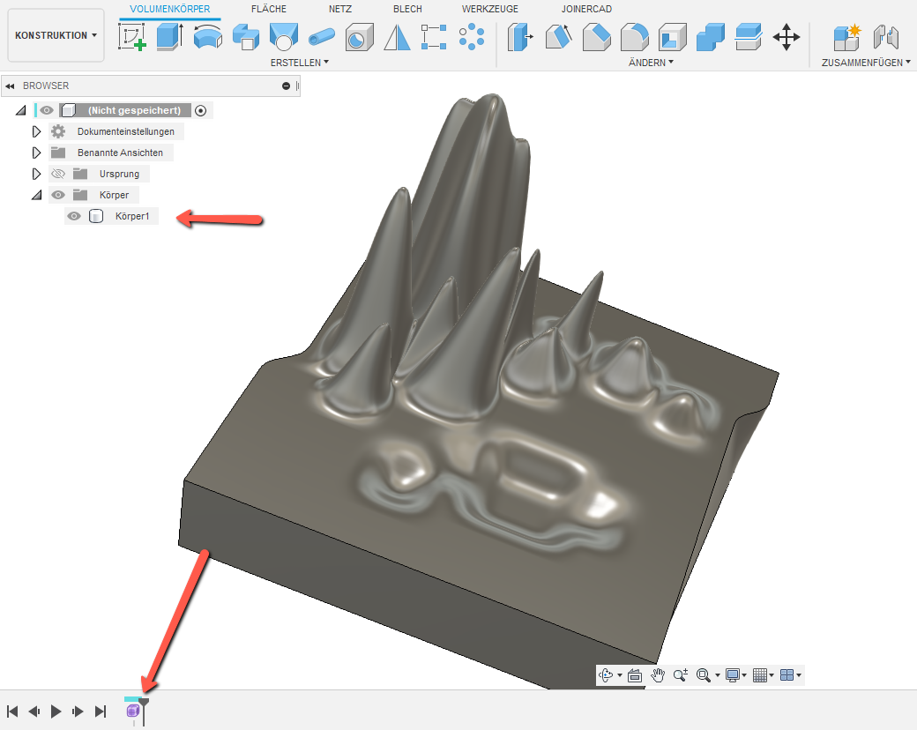
Task: Select the Draft tool icon
Action: (558, 37)
